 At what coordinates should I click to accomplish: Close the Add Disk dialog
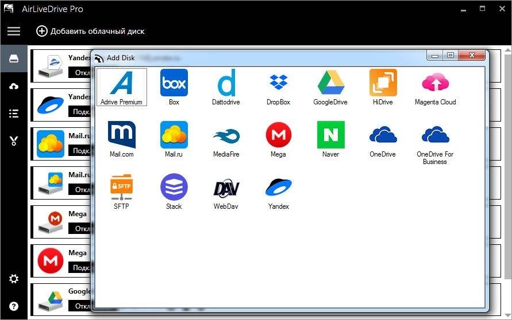472,56
